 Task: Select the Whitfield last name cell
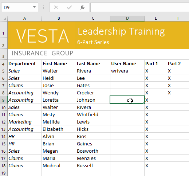click(93, 114)
